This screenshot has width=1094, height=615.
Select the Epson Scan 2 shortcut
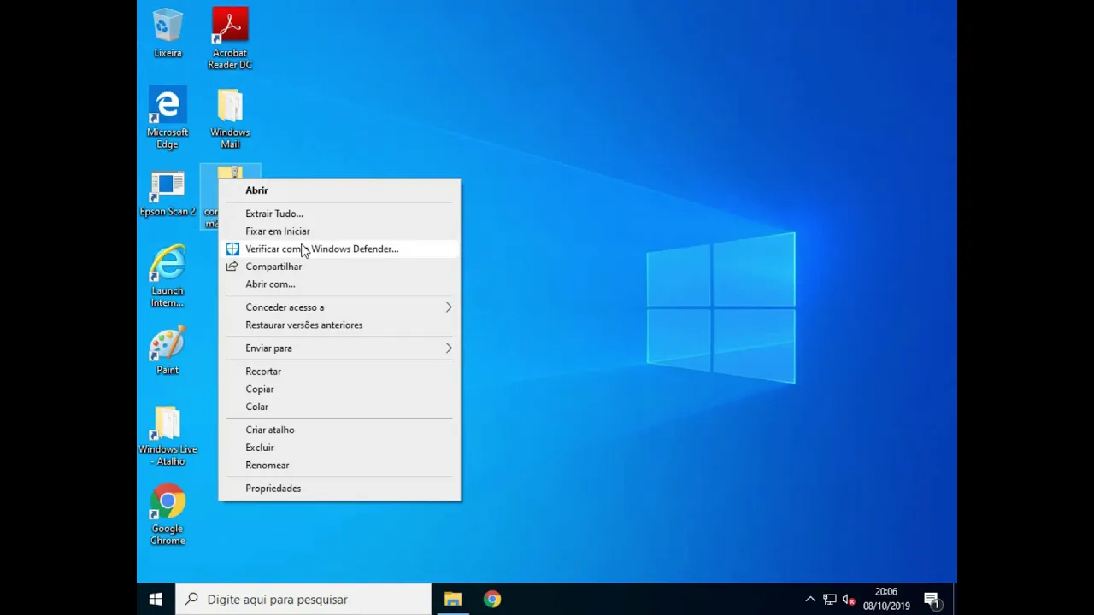(x=168, y=194)
